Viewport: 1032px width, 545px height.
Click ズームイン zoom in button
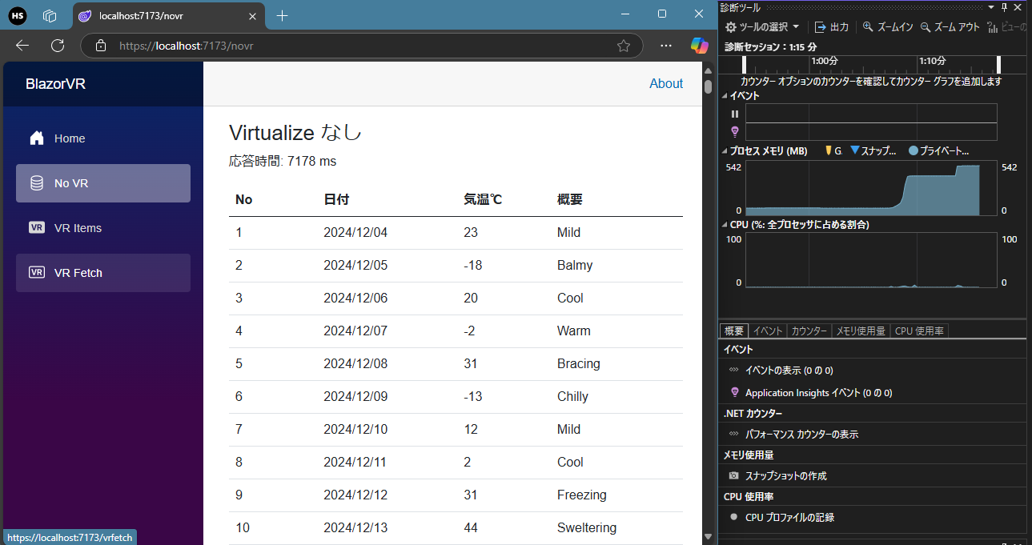(x=888, y=26)
